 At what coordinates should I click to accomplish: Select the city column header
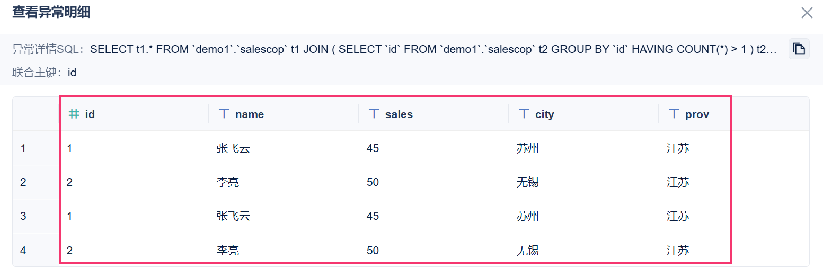click(584, 114)
